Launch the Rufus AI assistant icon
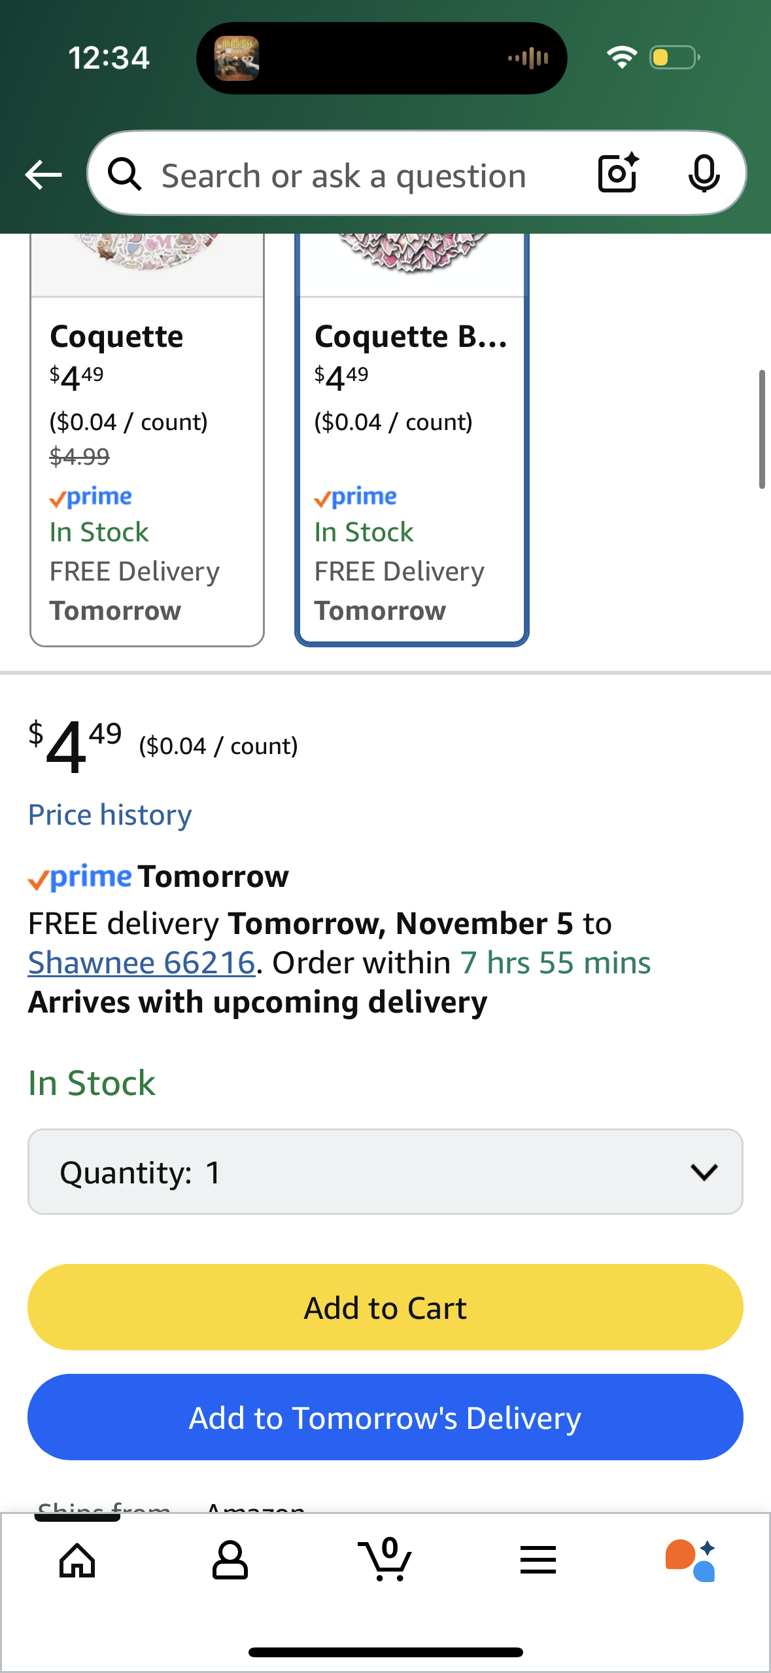The height and width of the screenshot is (1673, 771). 691,1560
